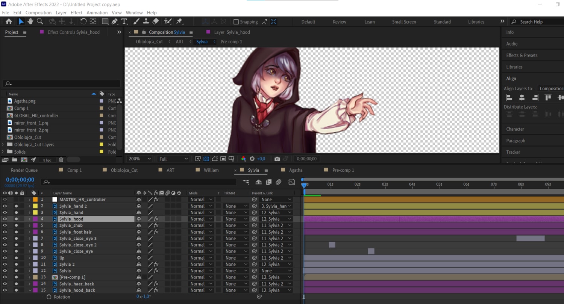Open blending mode dropdown for Sylvia_hood
Image resolution: width=564 pixels, height=304 pixels.
click(x=201, y=219)
